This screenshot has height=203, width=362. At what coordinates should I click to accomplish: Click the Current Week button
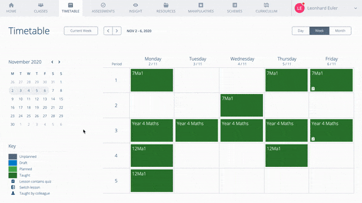[x=81, y=31]
